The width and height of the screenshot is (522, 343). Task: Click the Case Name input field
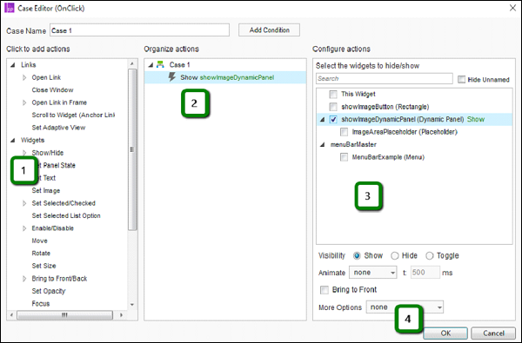pos(139,30)
